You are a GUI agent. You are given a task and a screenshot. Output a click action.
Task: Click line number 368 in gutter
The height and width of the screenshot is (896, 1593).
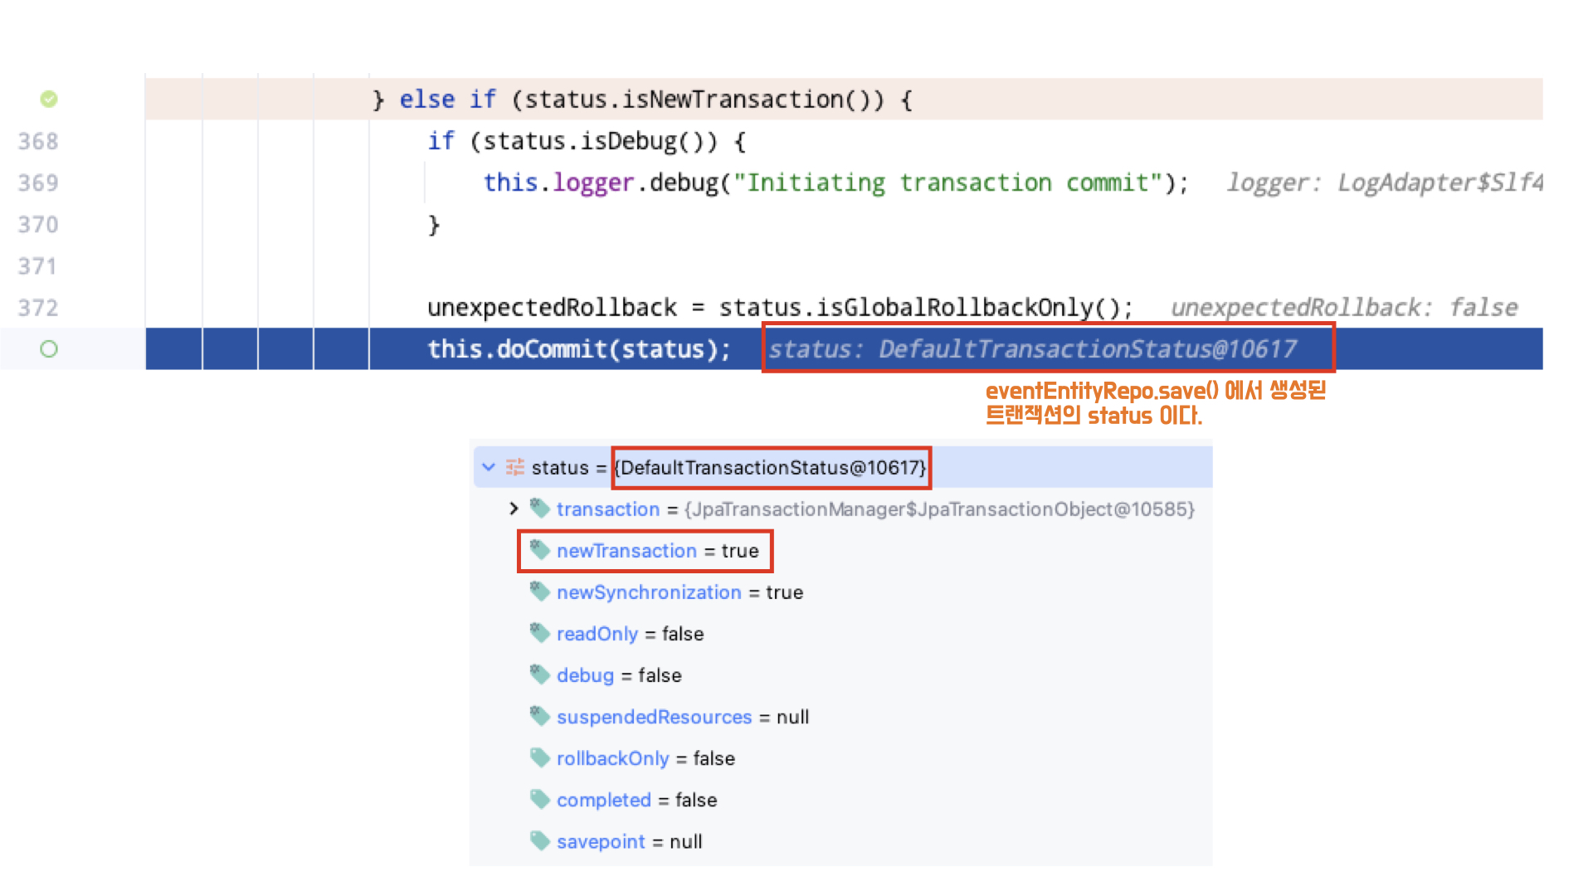38,141
